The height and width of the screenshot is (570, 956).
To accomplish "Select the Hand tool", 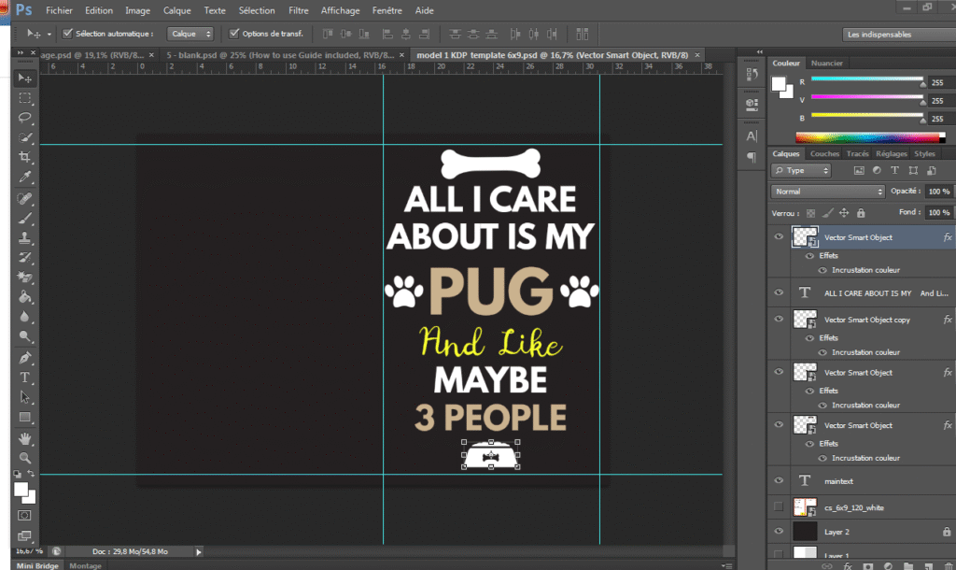I will pos(25,437).
